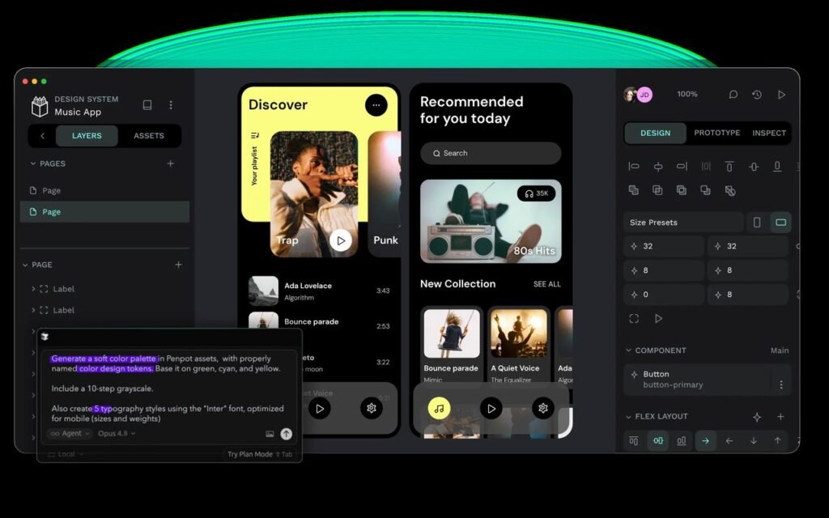This screenshot has width=829, height=518.
Task: Play the Trap playlist card
Action: 341,240
